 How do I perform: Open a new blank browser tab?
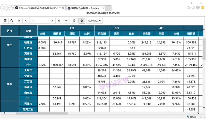108,8
